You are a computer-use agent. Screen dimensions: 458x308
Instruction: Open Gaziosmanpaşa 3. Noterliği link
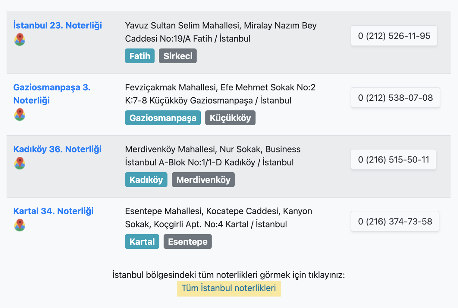pos(52,94)
